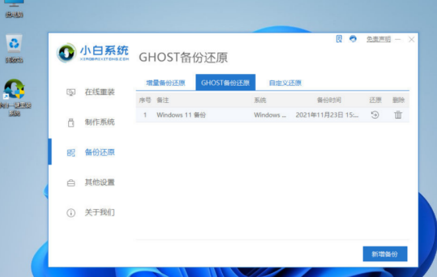Delete the Windows 11 备份 entry
Viewport: 437px width, 277px height.
[x=398, y=115]
